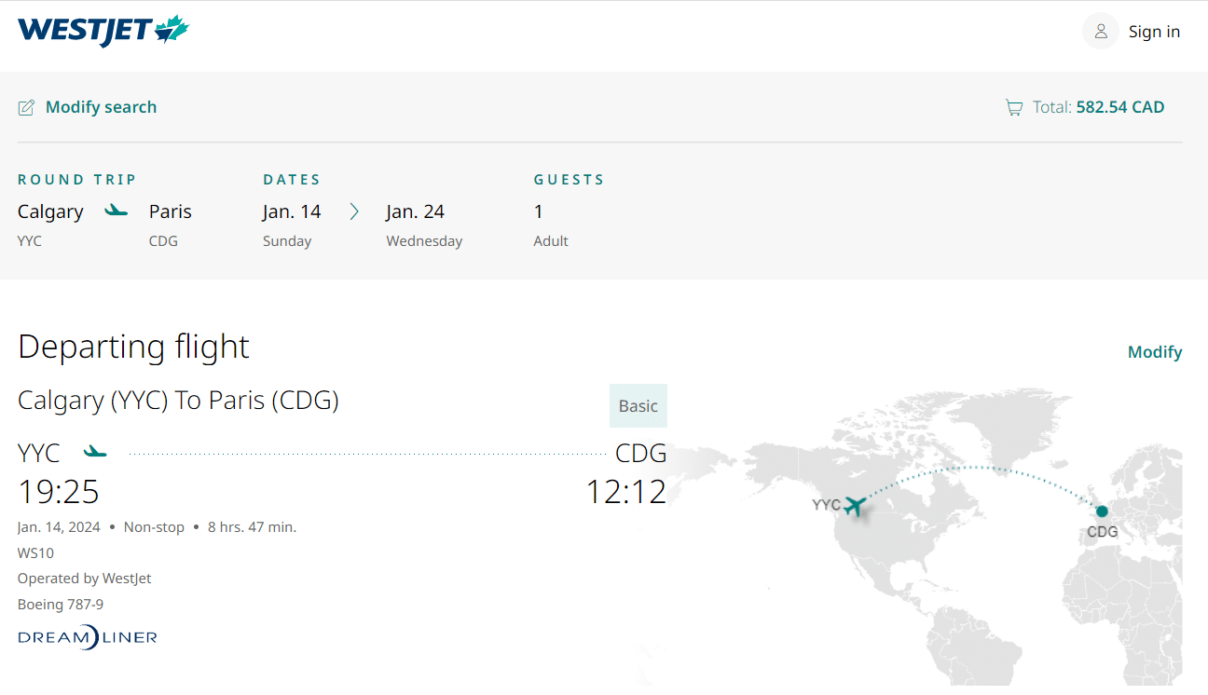Image resolution: width=1208 pixels, height=695 pixels.
Task: Click Modify for the departing flight
Action: coord(1154,352)
